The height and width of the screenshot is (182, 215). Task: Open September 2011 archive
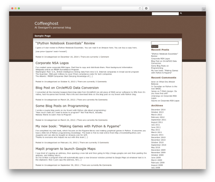pyautogui.click(x=159, y=120)
